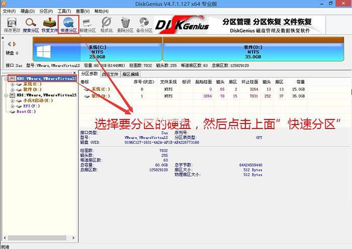Switch to Partition Parameters (分区参数) tab
The image size is (352, 249).
pos(90,74)
